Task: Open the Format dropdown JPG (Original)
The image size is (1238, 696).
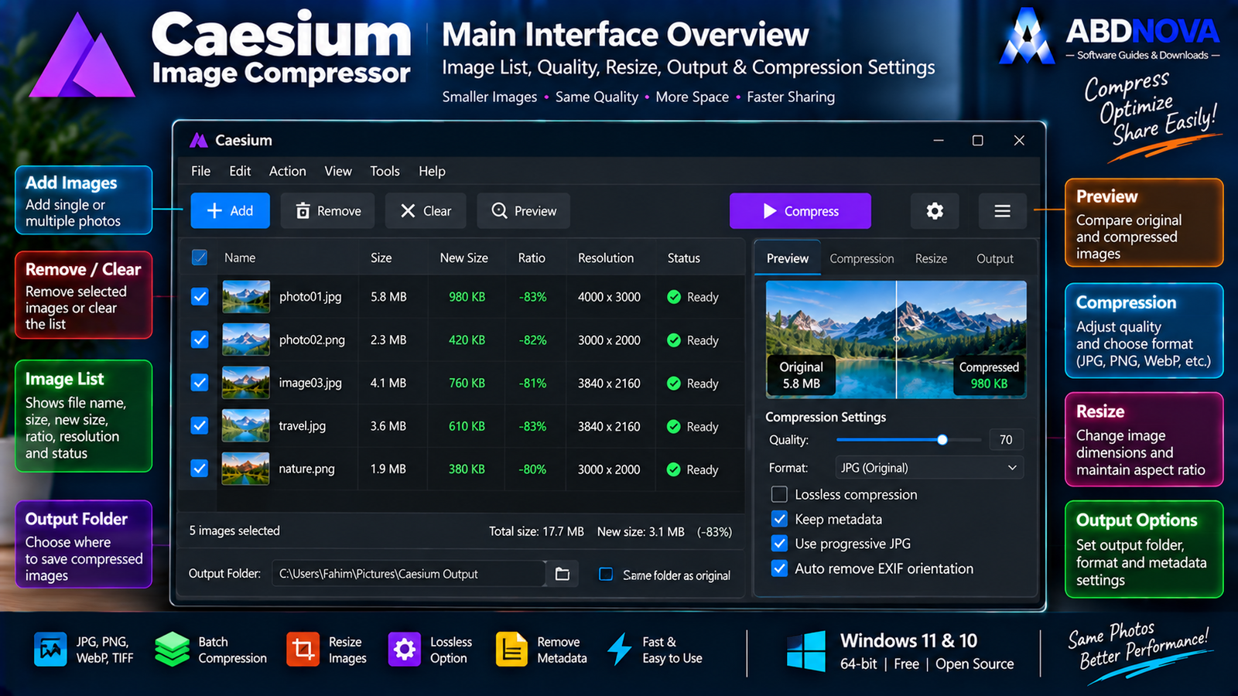Action: point(929,468)
